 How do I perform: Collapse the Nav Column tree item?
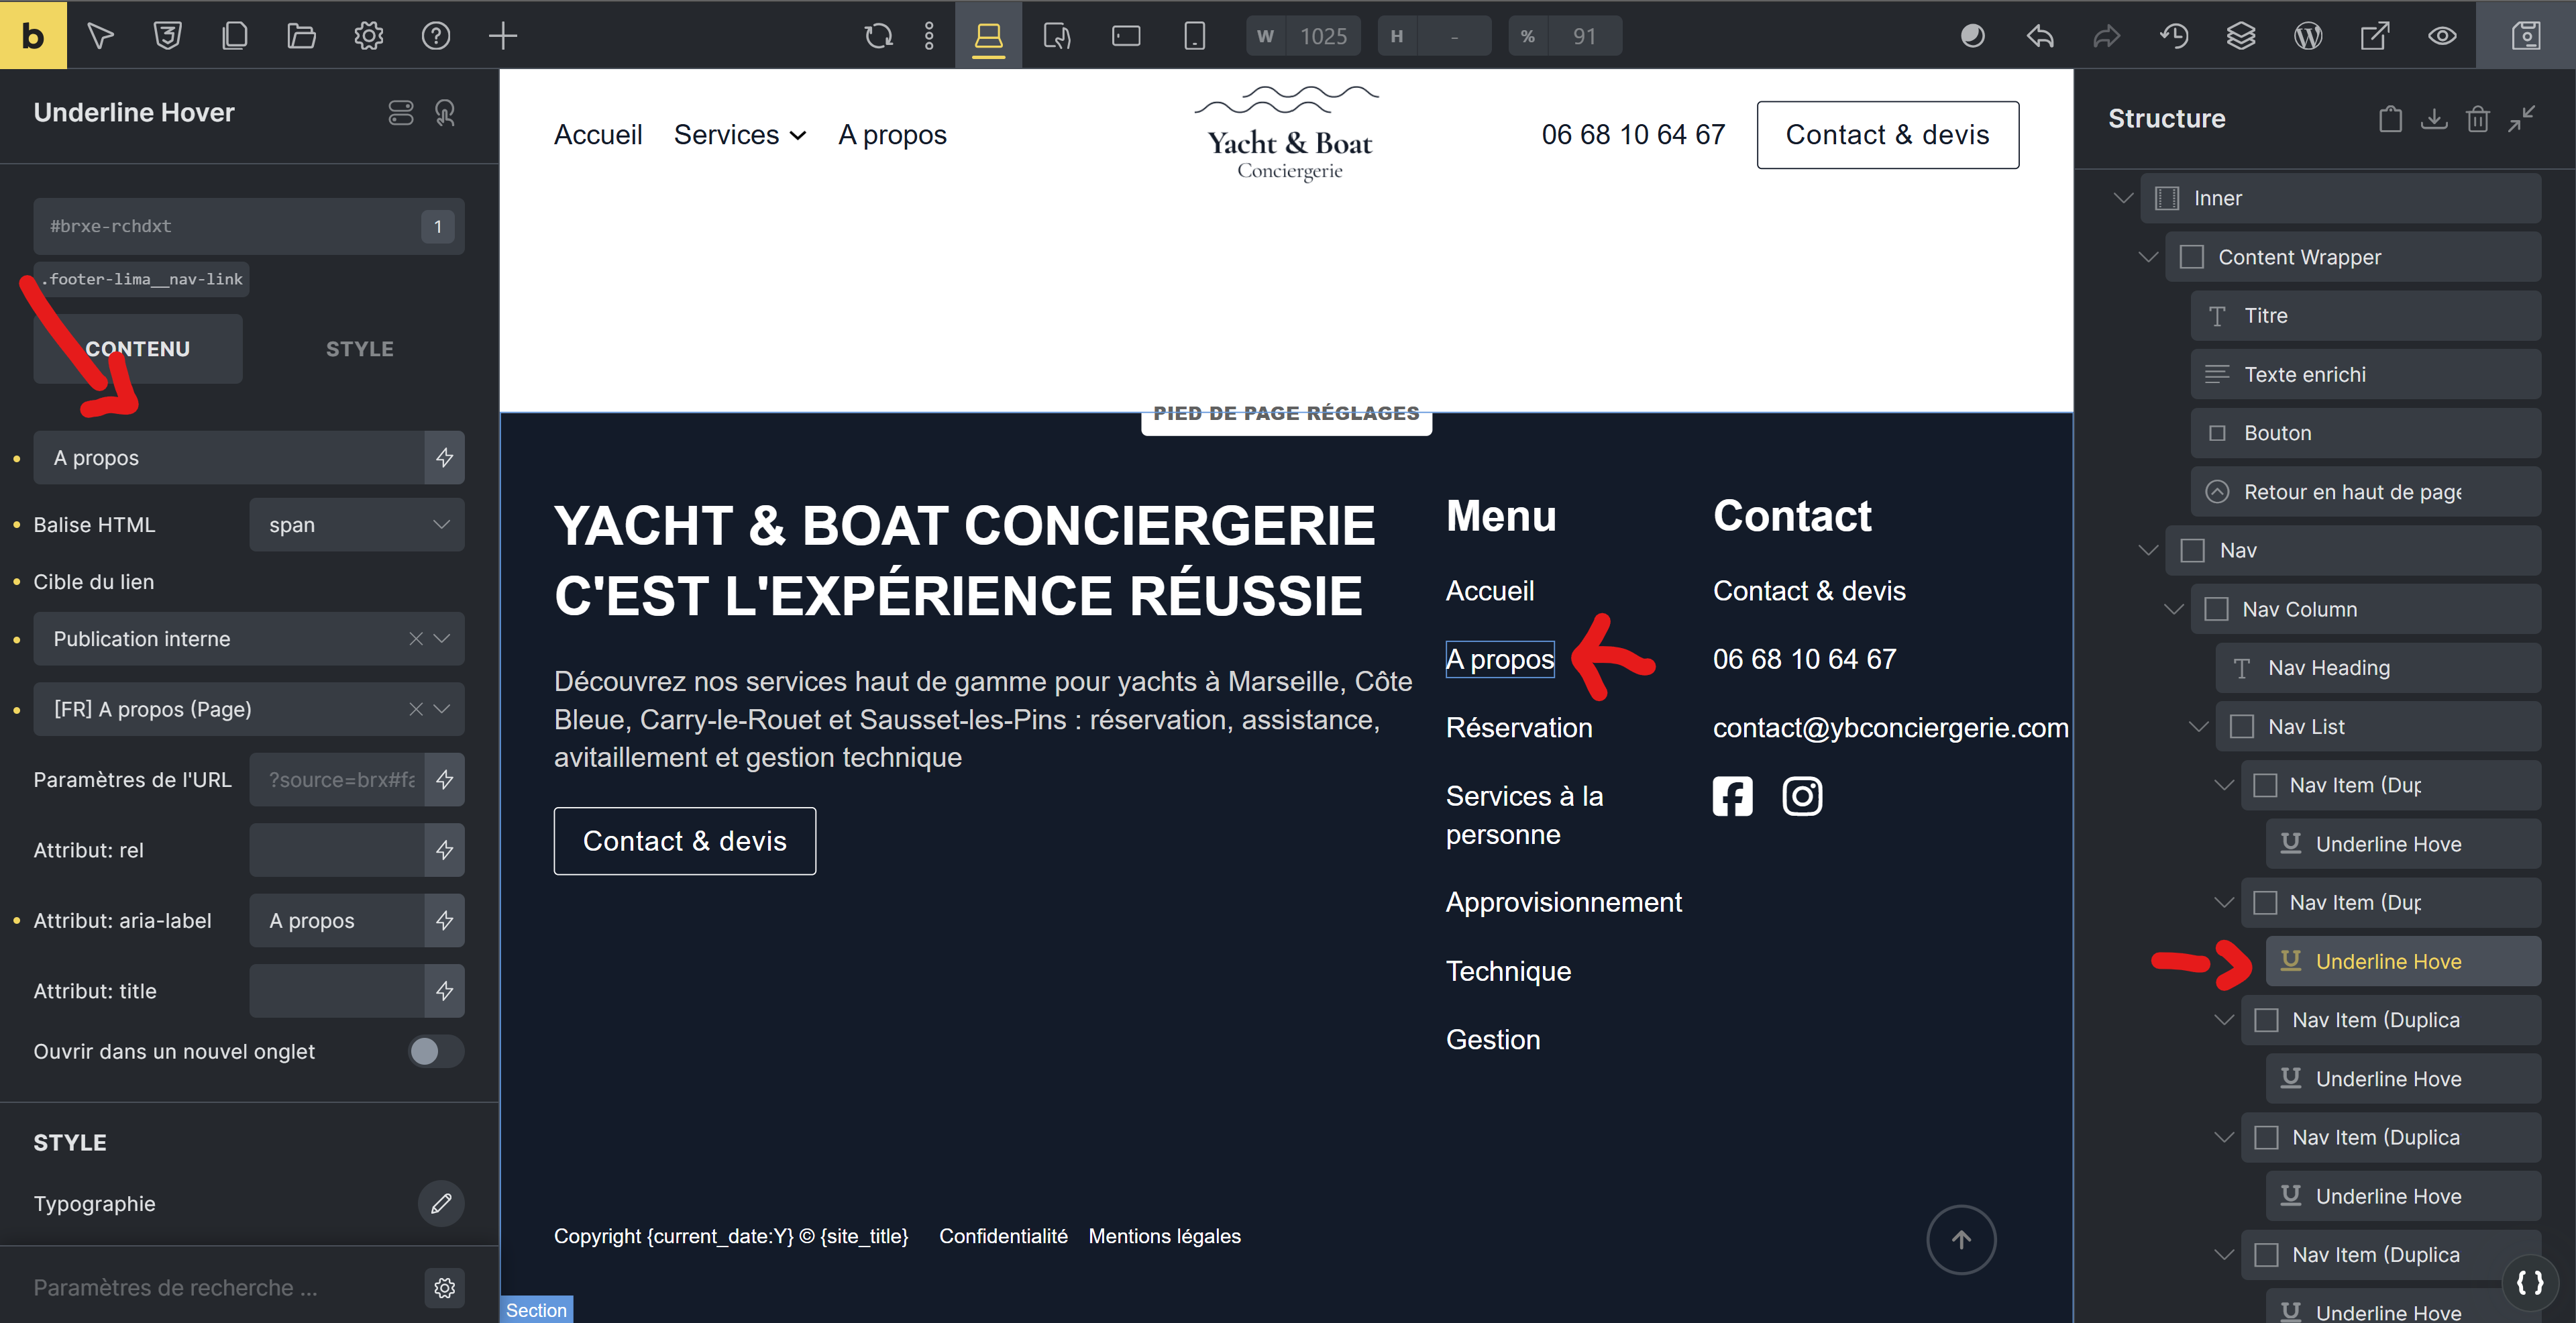2174,610
